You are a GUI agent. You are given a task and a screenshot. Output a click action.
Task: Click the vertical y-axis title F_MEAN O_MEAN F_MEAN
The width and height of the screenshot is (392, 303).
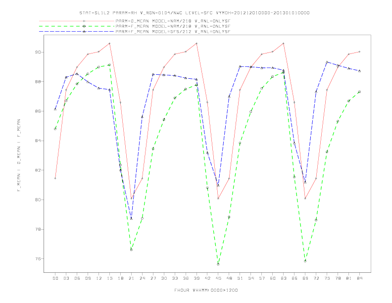[19, 155]
